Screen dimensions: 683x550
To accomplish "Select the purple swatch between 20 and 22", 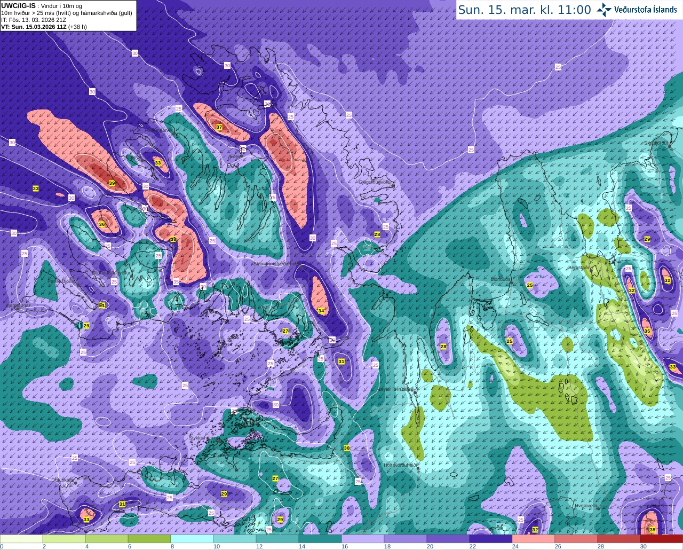I will pos(448,539).
